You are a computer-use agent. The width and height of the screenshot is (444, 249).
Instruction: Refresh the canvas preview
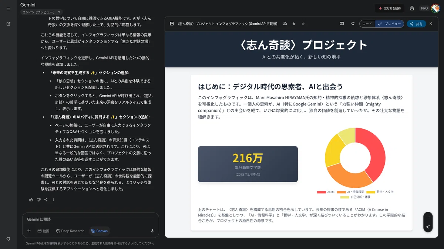(353, 24)
